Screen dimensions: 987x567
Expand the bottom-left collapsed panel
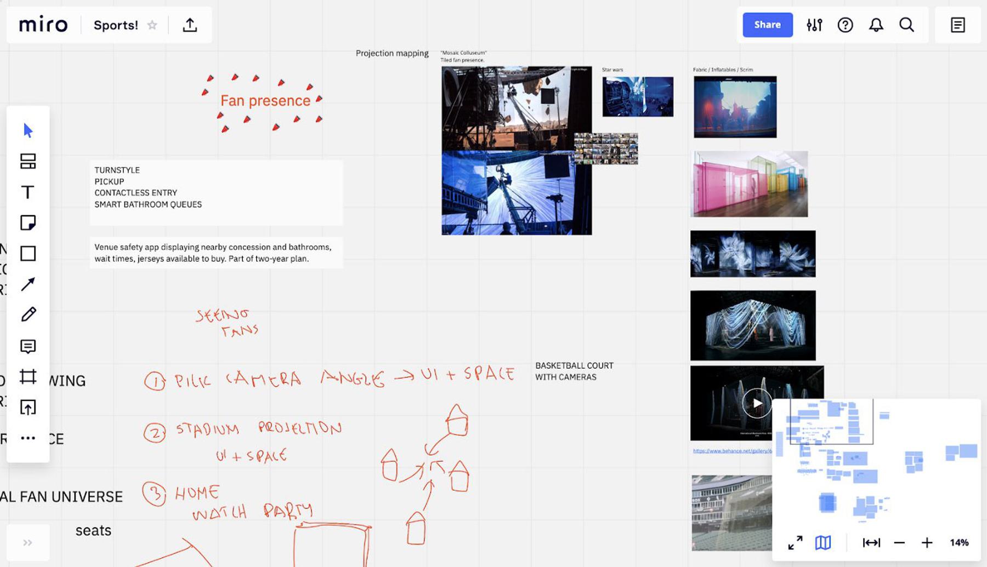pyautogui.click(x=27, y=542)
